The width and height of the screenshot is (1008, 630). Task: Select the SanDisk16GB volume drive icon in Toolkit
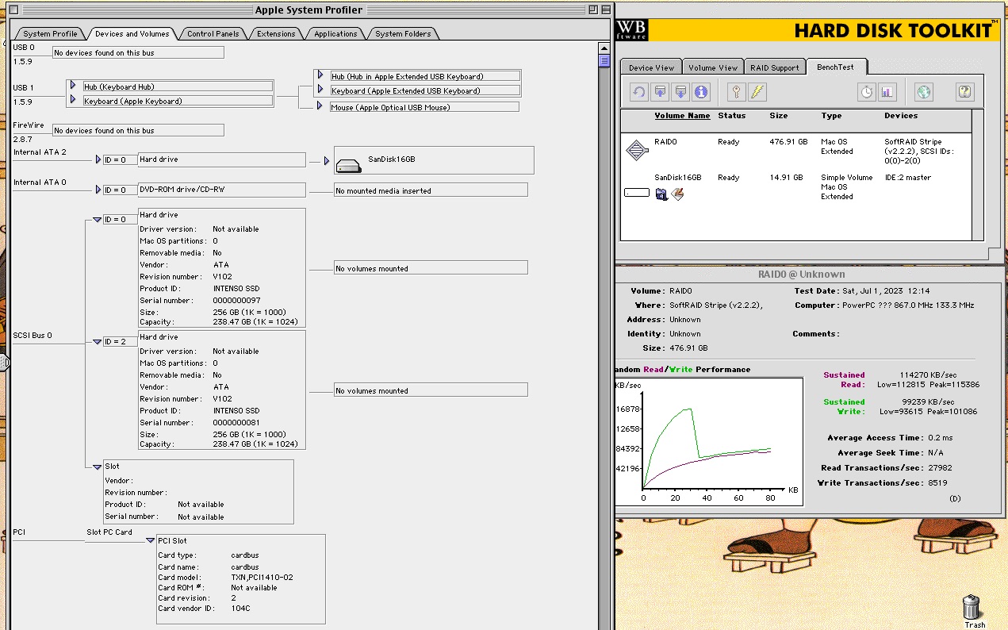pyautogui.click(x=637, y=192)
